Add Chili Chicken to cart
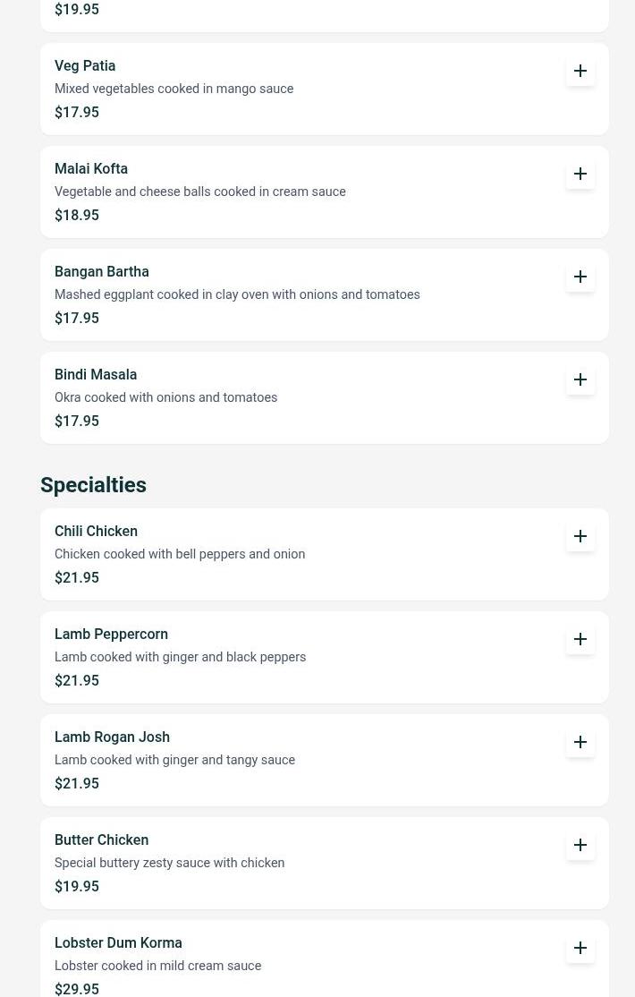The image size is (635, 997). [x=580, y=536]
